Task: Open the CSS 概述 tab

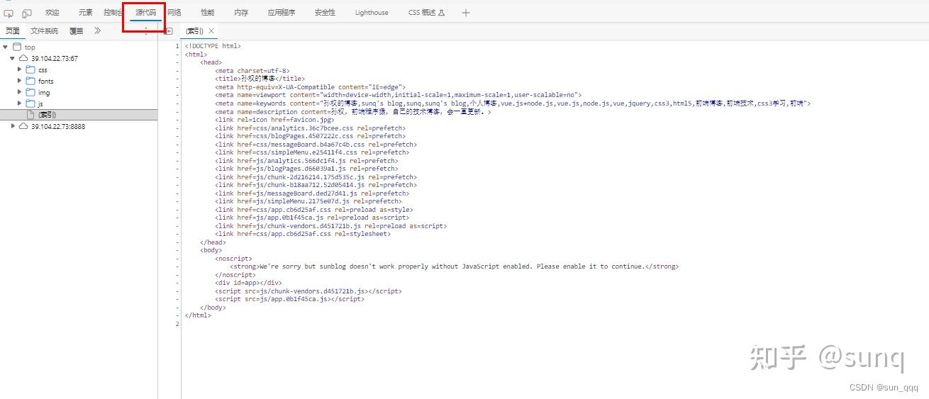Action: click(426, 13)
